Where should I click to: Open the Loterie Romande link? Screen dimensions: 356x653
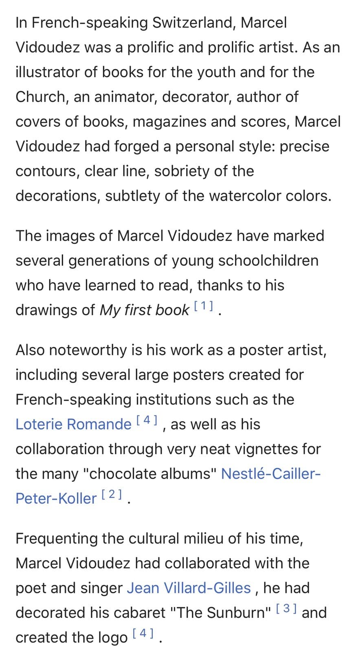[73, 424]
